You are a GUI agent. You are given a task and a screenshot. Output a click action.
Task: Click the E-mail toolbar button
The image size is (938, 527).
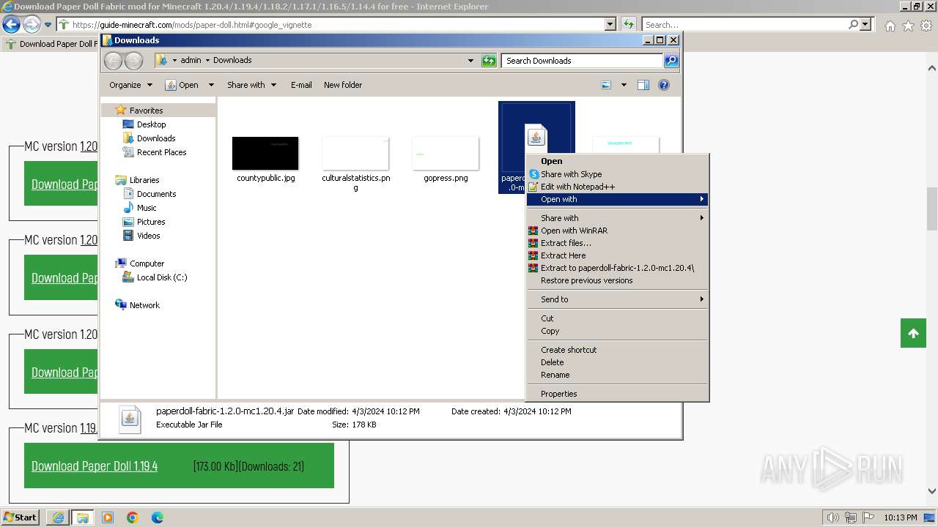tap(301, 85)
